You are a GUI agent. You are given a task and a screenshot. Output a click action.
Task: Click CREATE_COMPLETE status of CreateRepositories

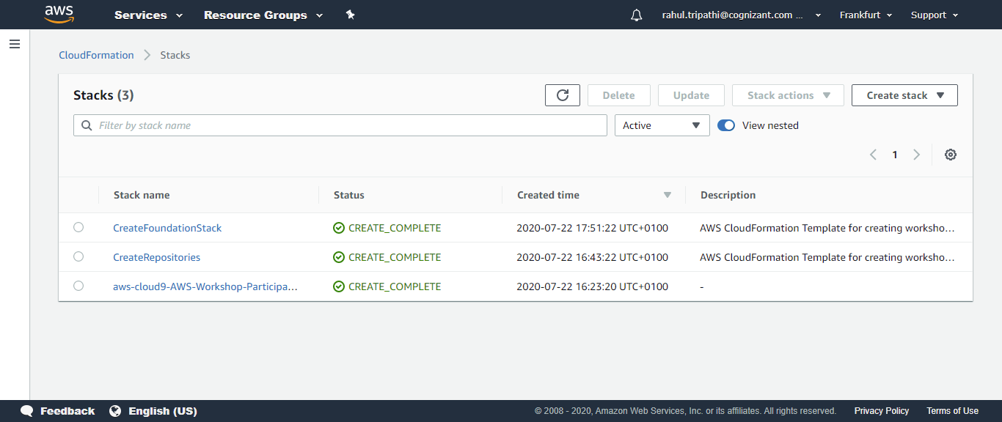(x=395, y=257)
